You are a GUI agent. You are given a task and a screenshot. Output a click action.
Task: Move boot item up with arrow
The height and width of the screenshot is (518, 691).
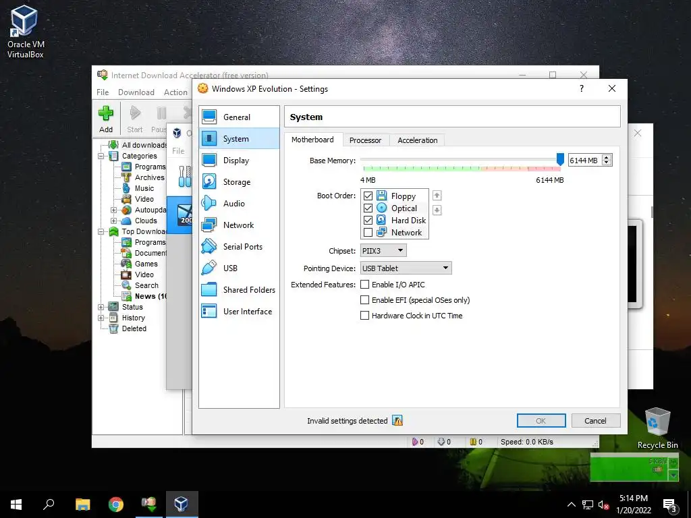coord(437,195)
